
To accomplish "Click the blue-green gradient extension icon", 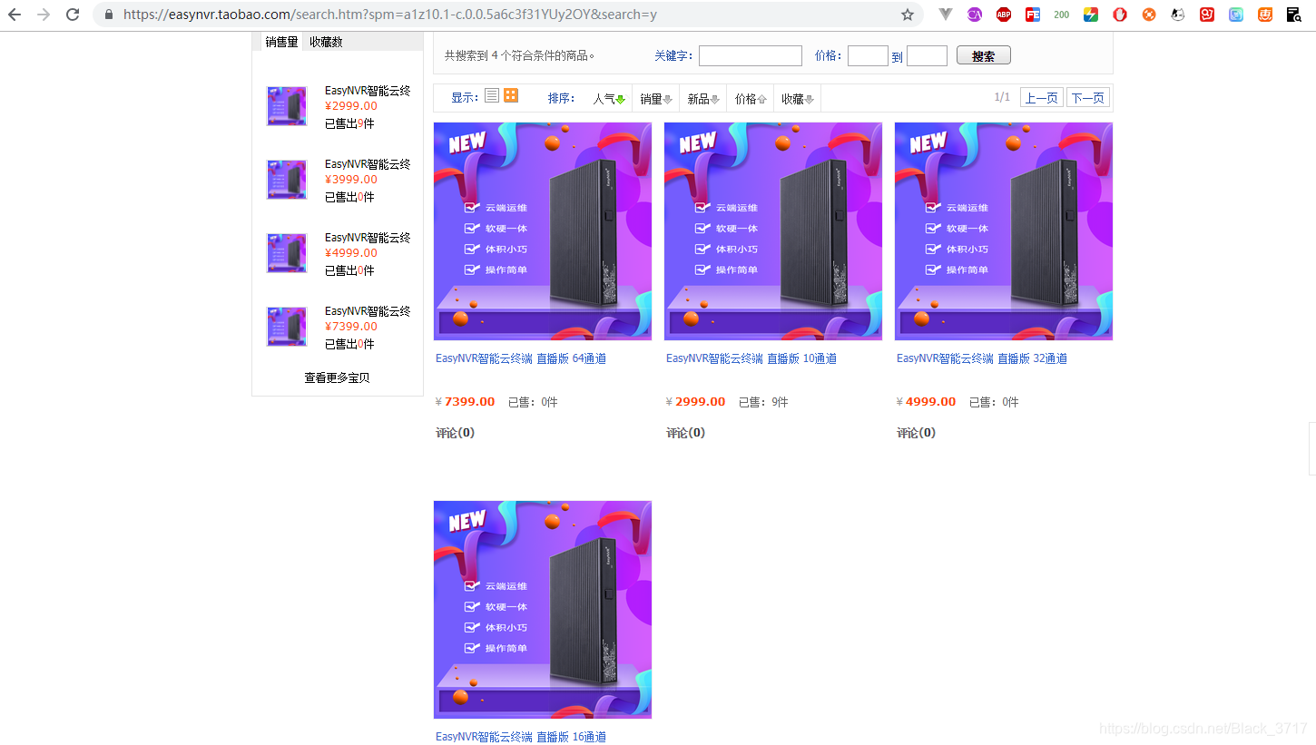I will tap(1236, 15).
